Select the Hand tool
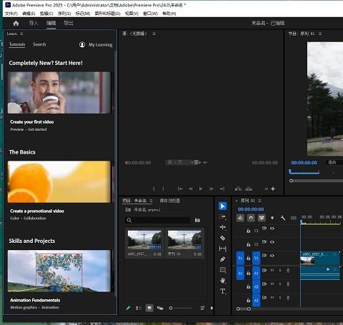Image resolution: width=343 pixels, height=325 pixels. pyautogui.click(x=223, y=281)
